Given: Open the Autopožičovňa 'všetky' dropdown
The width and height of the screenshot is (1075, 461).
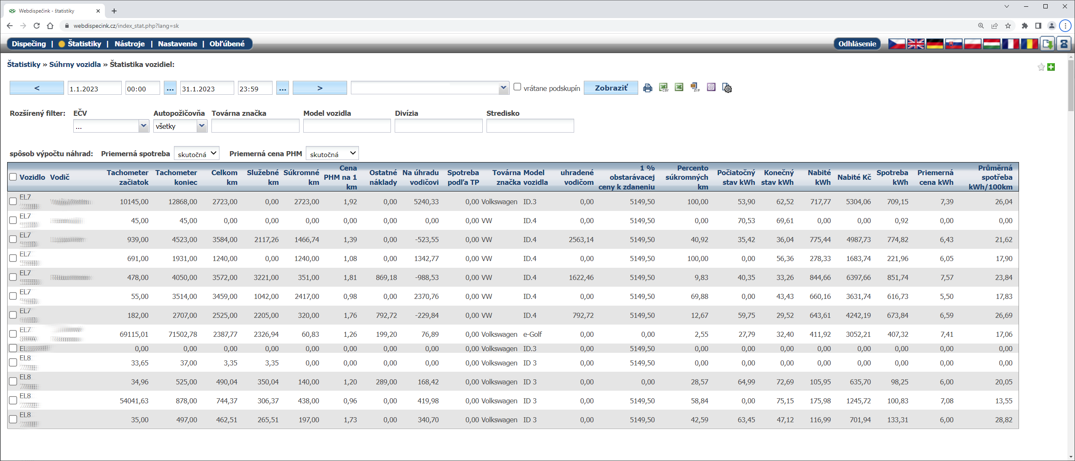Looking at the screenshot, I should (x=180, y=126).
